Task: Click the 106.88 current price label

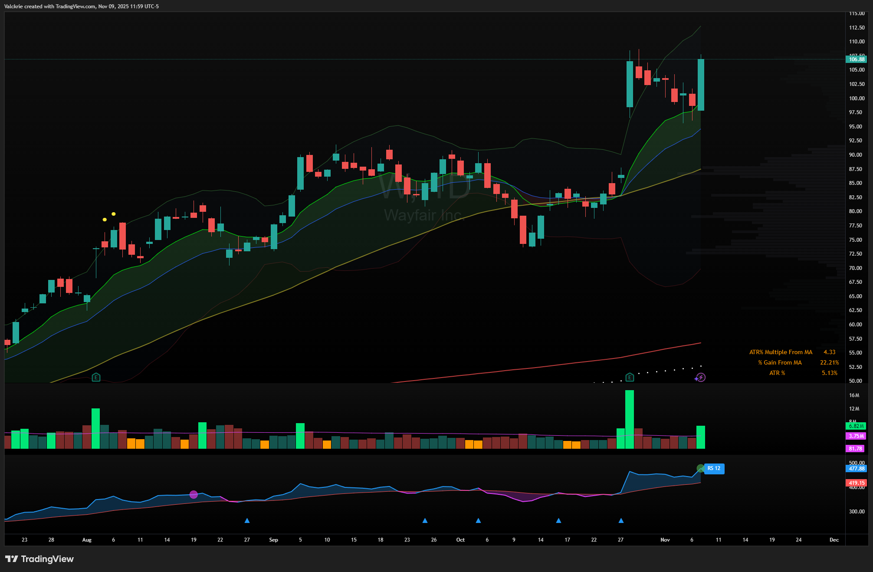Action: (x=857, y=59)
